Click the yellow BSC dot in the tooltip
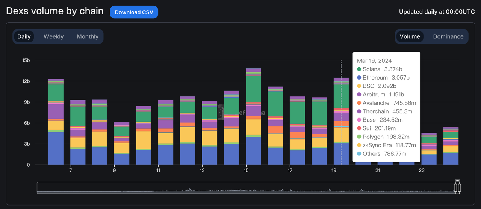Screen dimensions: 481x209 (359, 86)
